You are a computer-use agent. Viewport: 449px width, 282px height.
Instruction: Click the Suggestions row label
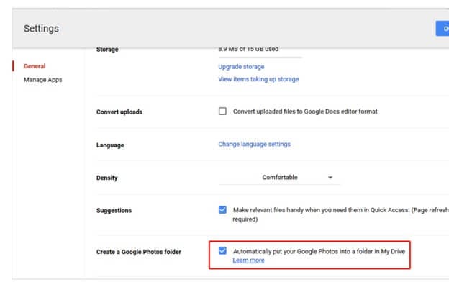pyautogui.click(x=114, y=211)
